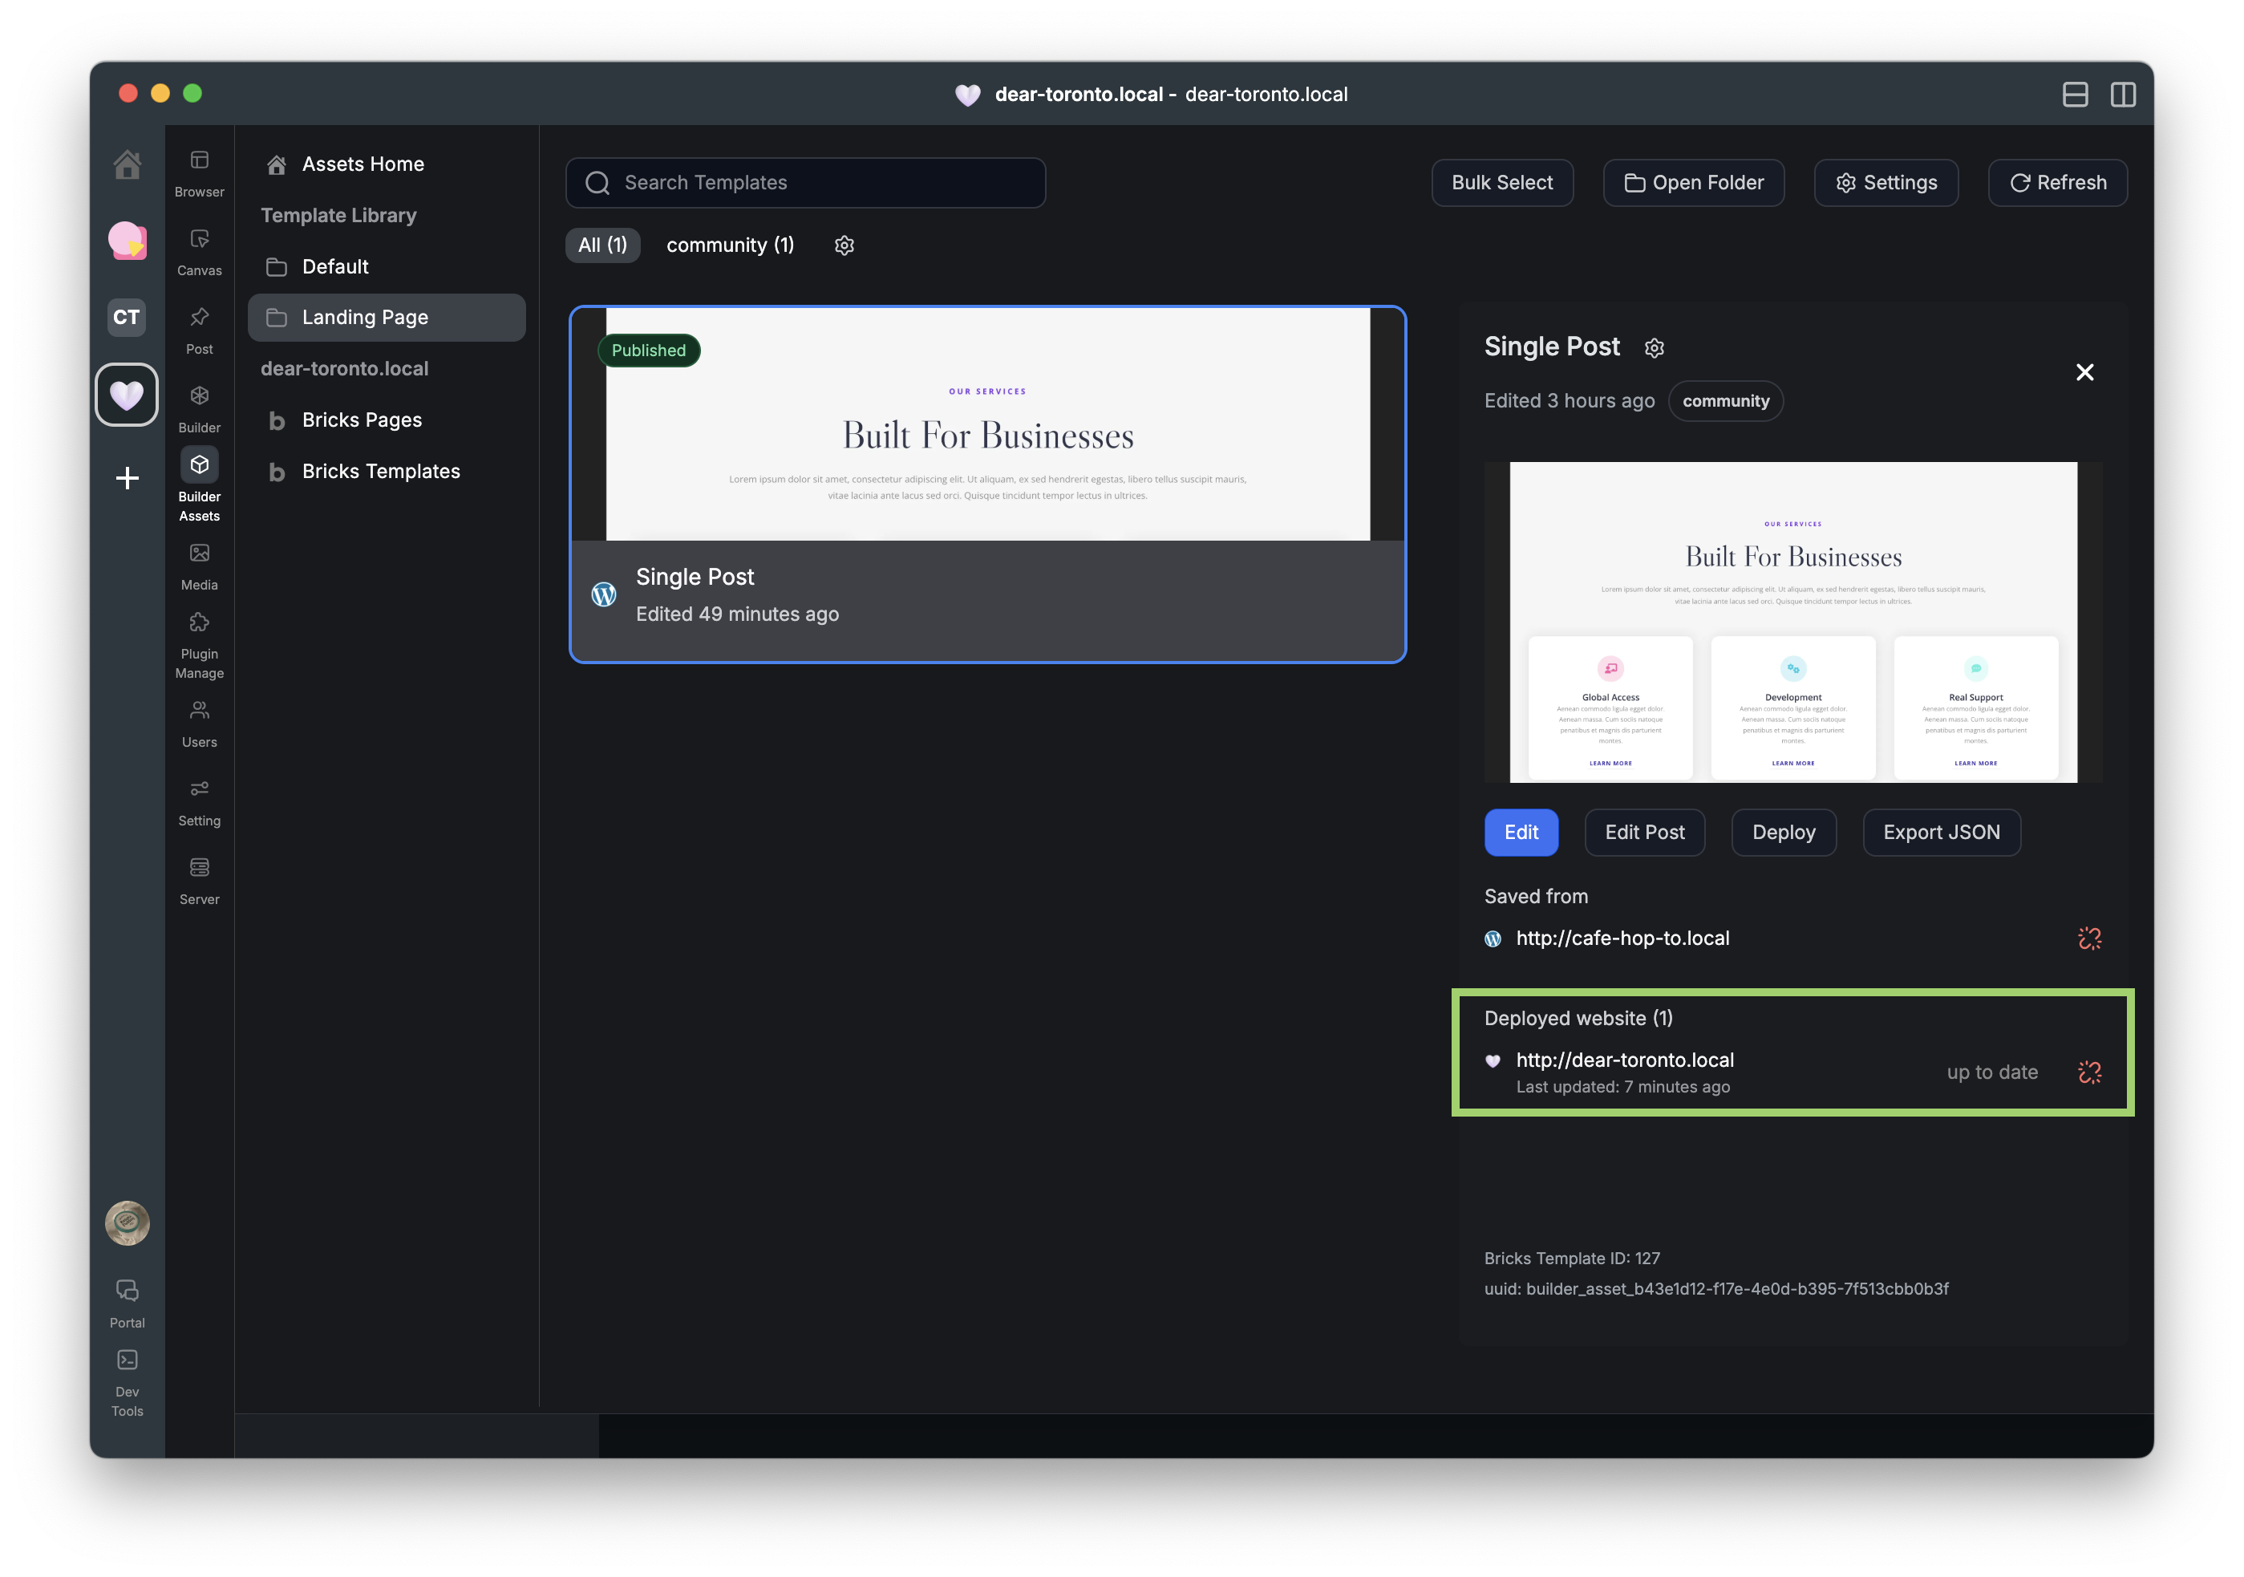Unlink the dear-toronto.local deployed website

[x=2088, y=1072]
